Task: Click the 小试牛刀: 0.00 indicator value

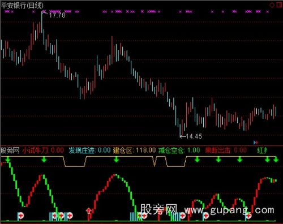Action: (43, 150)
